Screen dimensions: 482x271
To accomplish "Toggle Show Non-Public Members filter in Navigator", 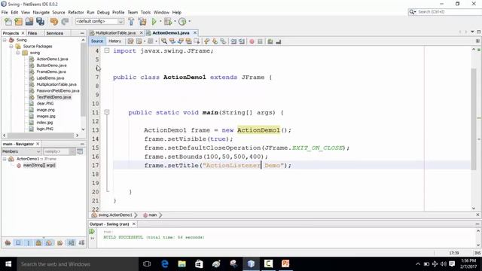I will pyautogui.click(x=38, y=242).
